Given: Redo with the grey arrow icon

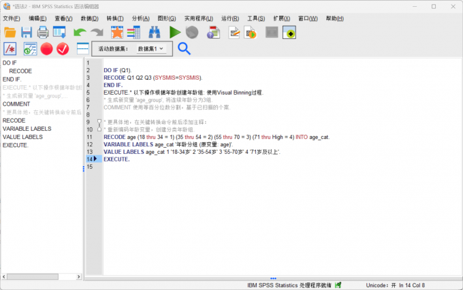Looking at the screenshot, I should point(97,32).
